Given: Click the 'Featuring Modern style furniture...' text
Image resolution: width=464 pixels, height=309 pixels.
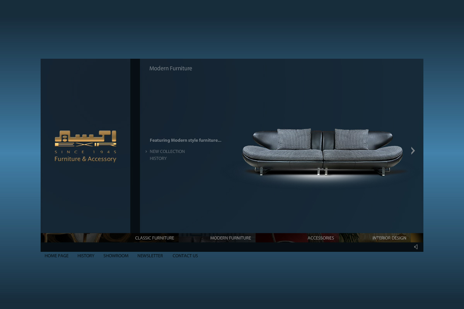Looking at the screenshot, I should (x=185, y=140).
